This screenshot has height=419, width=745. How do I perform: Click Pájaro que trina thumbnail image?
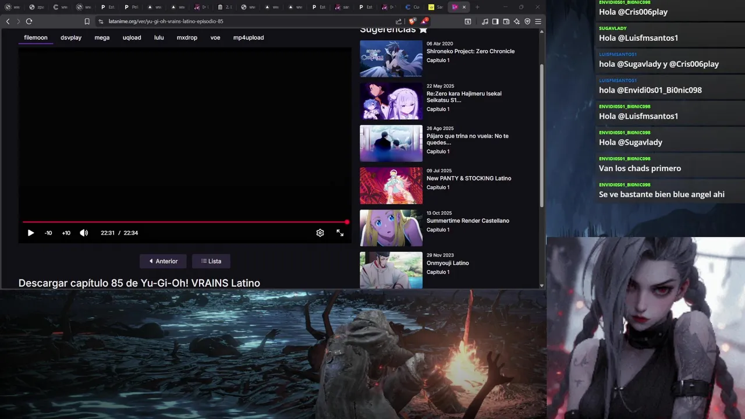tap(391, 143)
